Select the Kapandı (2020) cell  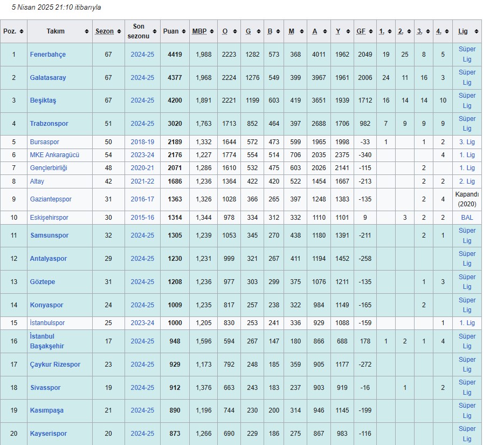tap(467, 199)
